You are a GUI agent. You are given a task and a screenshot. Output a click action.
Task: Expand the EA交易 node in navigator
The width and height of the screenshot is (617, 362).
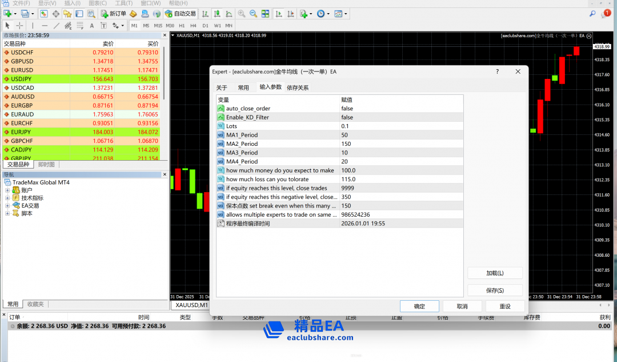(x=8, y=206)
